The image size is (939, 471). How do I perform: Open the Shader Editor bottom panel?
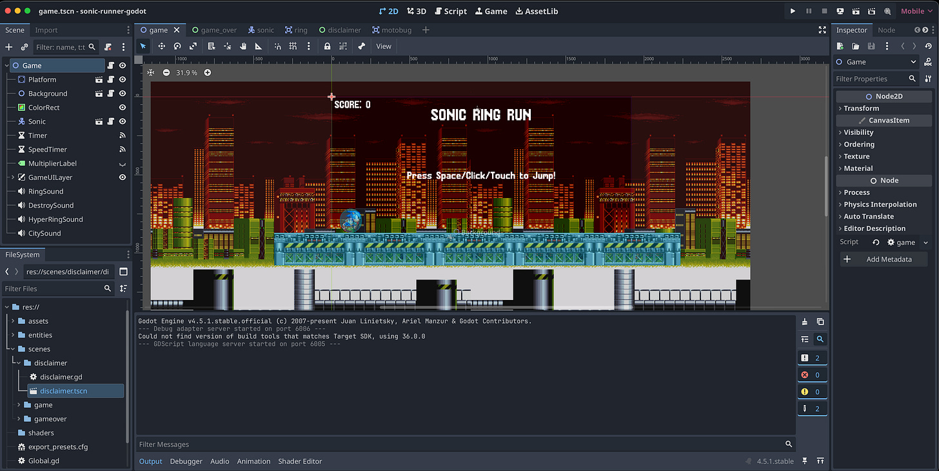(x=300, y=461)
